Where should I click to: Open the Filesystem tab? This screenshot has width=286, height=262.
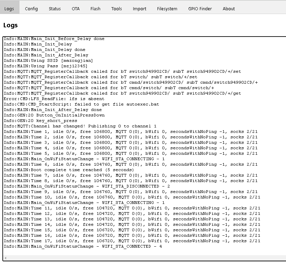pos(167,9)
